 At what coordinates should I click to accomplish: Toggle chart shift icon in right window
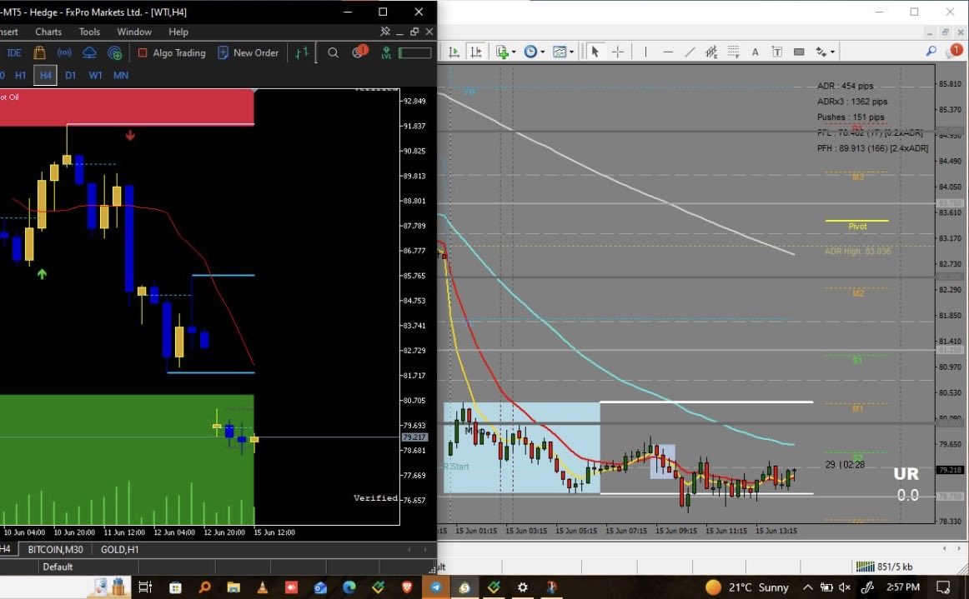476,52
